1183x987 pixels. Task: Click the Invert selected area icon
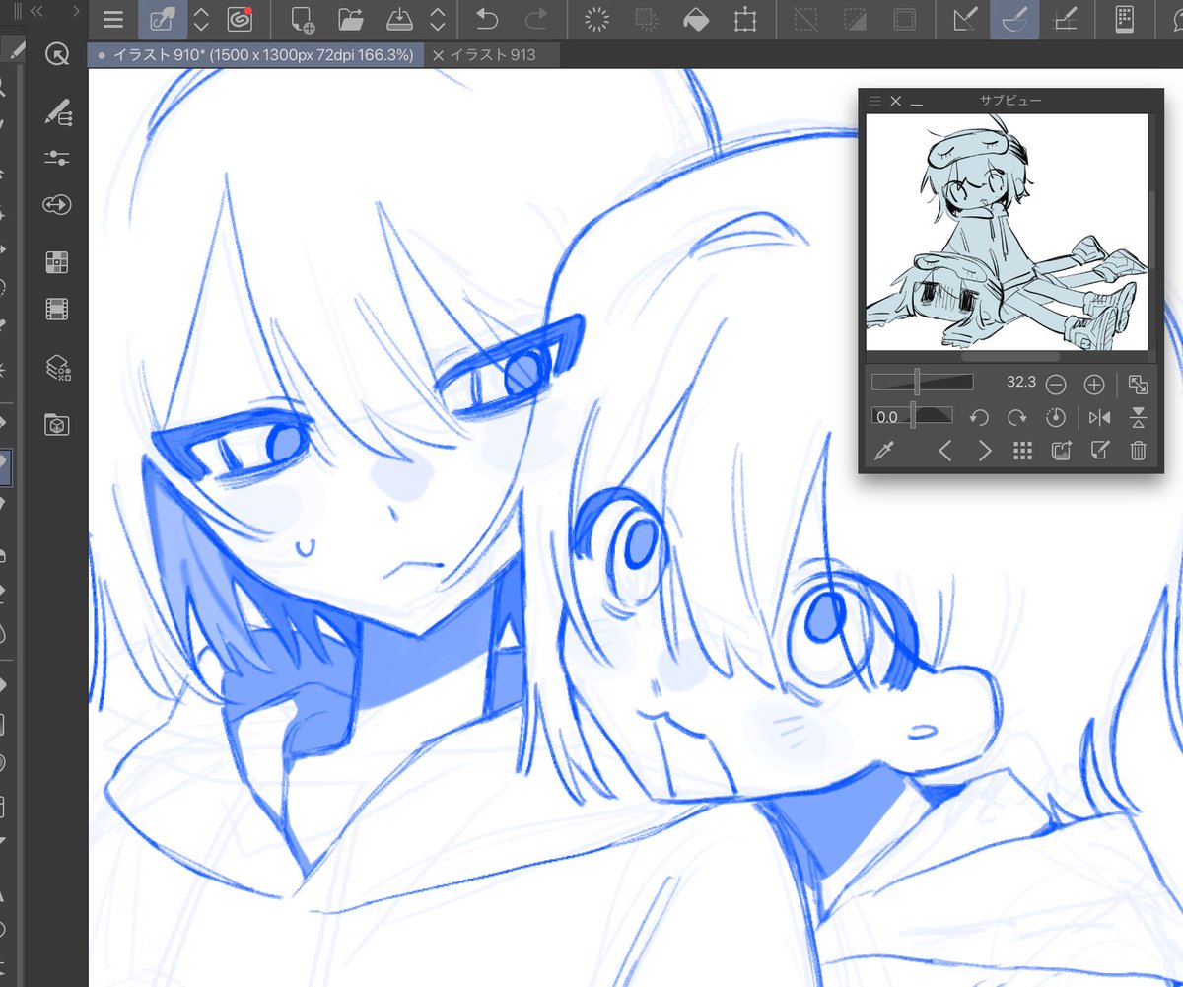(855, 20)
